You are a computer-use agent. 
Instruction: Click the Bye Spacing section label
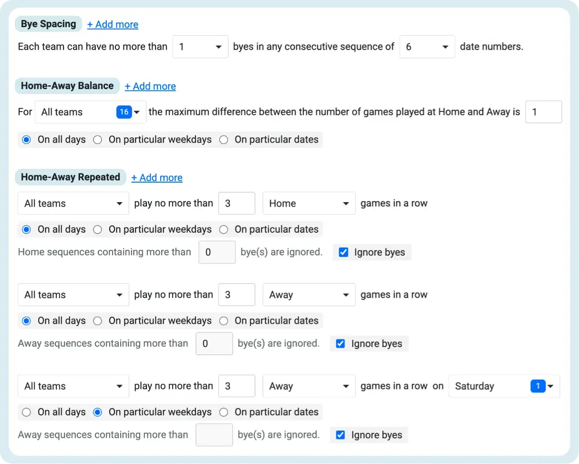click(49, 24)
